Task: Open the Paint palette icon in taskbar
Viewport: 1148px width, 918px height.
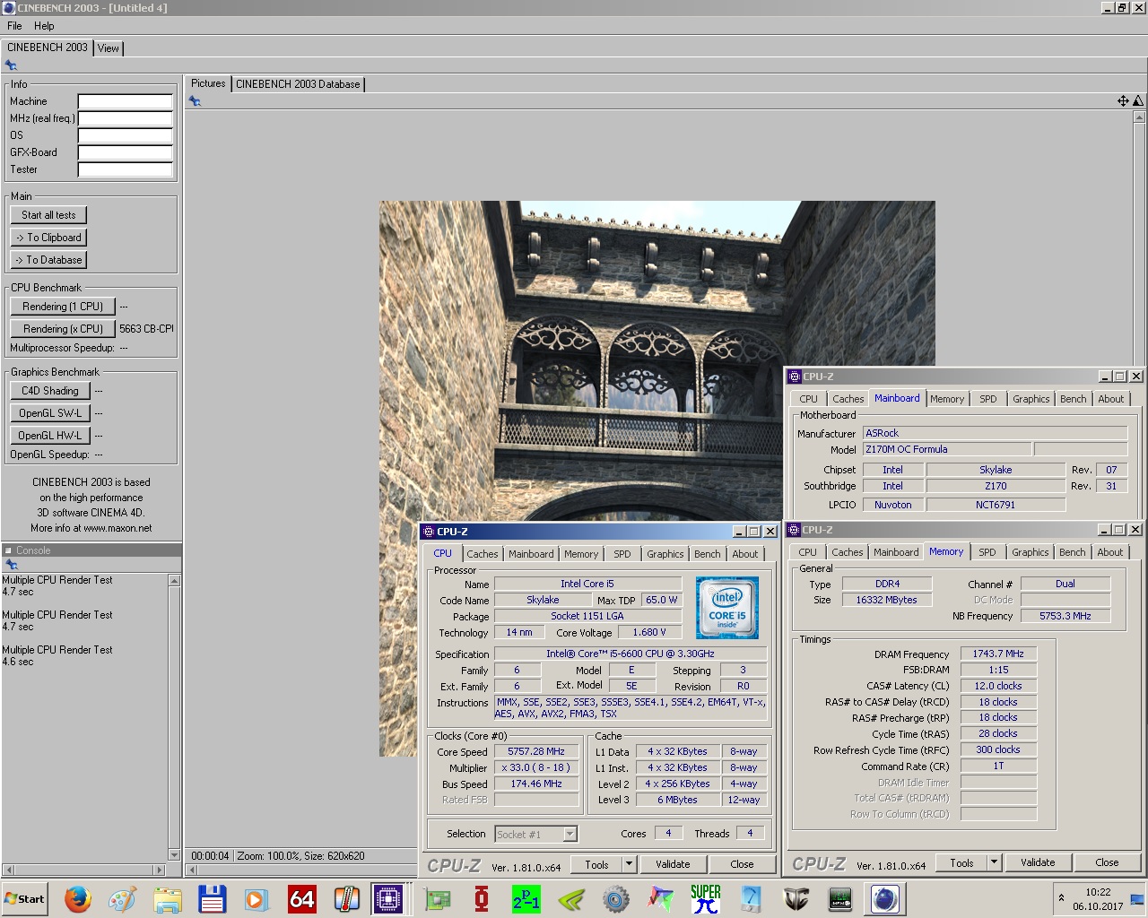Action: (123, 898)
